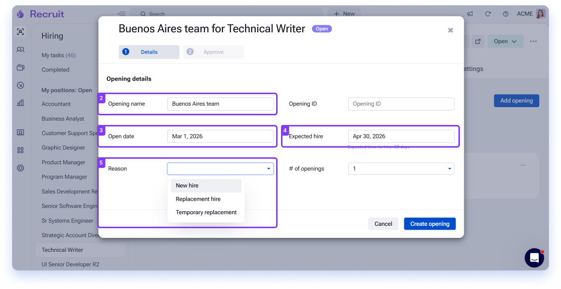
Task: Open My tasks (46) in sidebar
Action: [59, 55]
